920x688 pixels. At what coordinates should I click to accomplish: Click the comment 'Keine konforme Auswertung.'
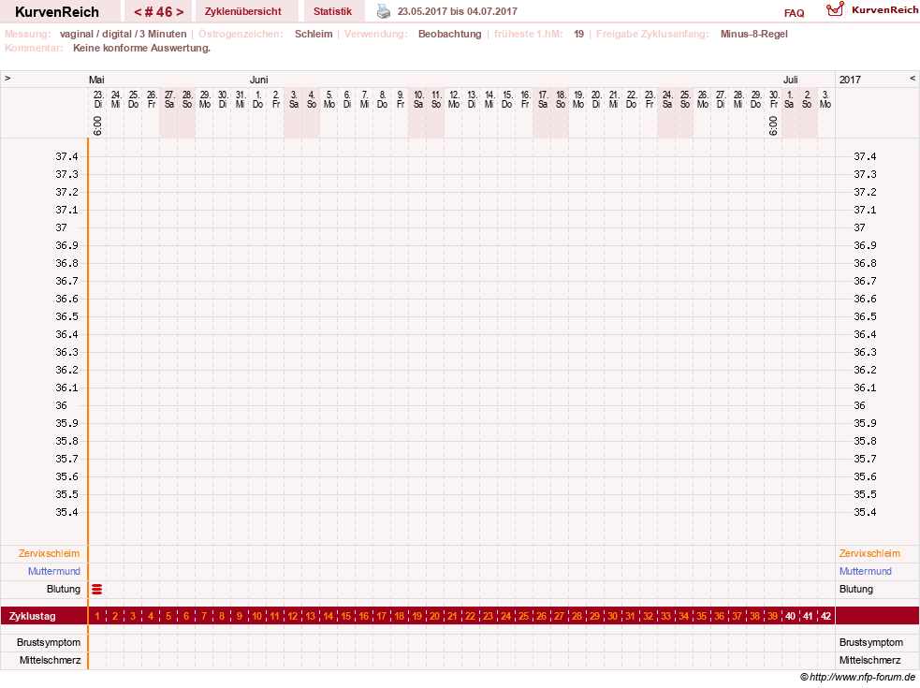pyautogui.click(x=141, y=48)
